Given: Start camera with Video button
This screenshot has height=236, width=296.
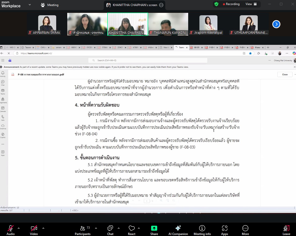Looking at the screenshot, I should coord(34,230).
